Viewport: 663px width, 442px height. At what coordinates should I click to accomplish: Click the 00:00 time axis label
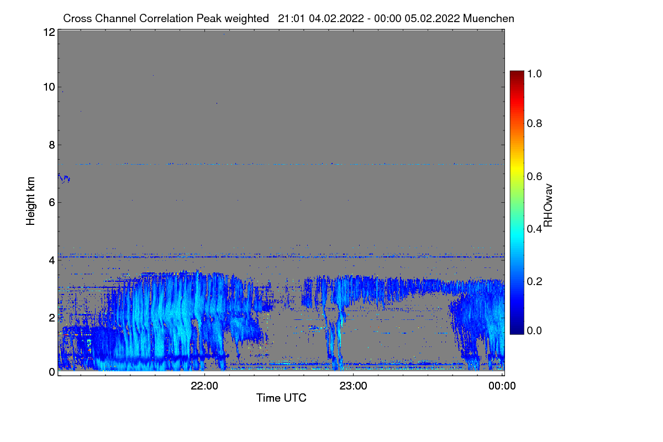click(502, 386)
